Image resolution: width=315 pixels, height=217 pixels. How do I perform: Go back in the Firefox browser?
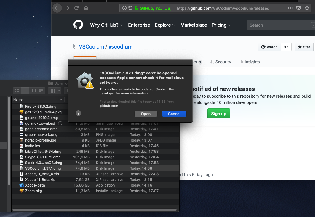(57, 8)
